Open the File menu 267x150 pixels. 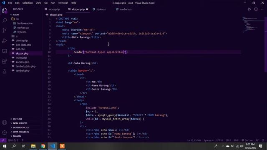click(x=10, y=3)
